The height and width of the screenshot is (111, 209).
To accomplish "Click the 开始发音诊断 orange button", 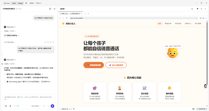I will tap(94, 65).
